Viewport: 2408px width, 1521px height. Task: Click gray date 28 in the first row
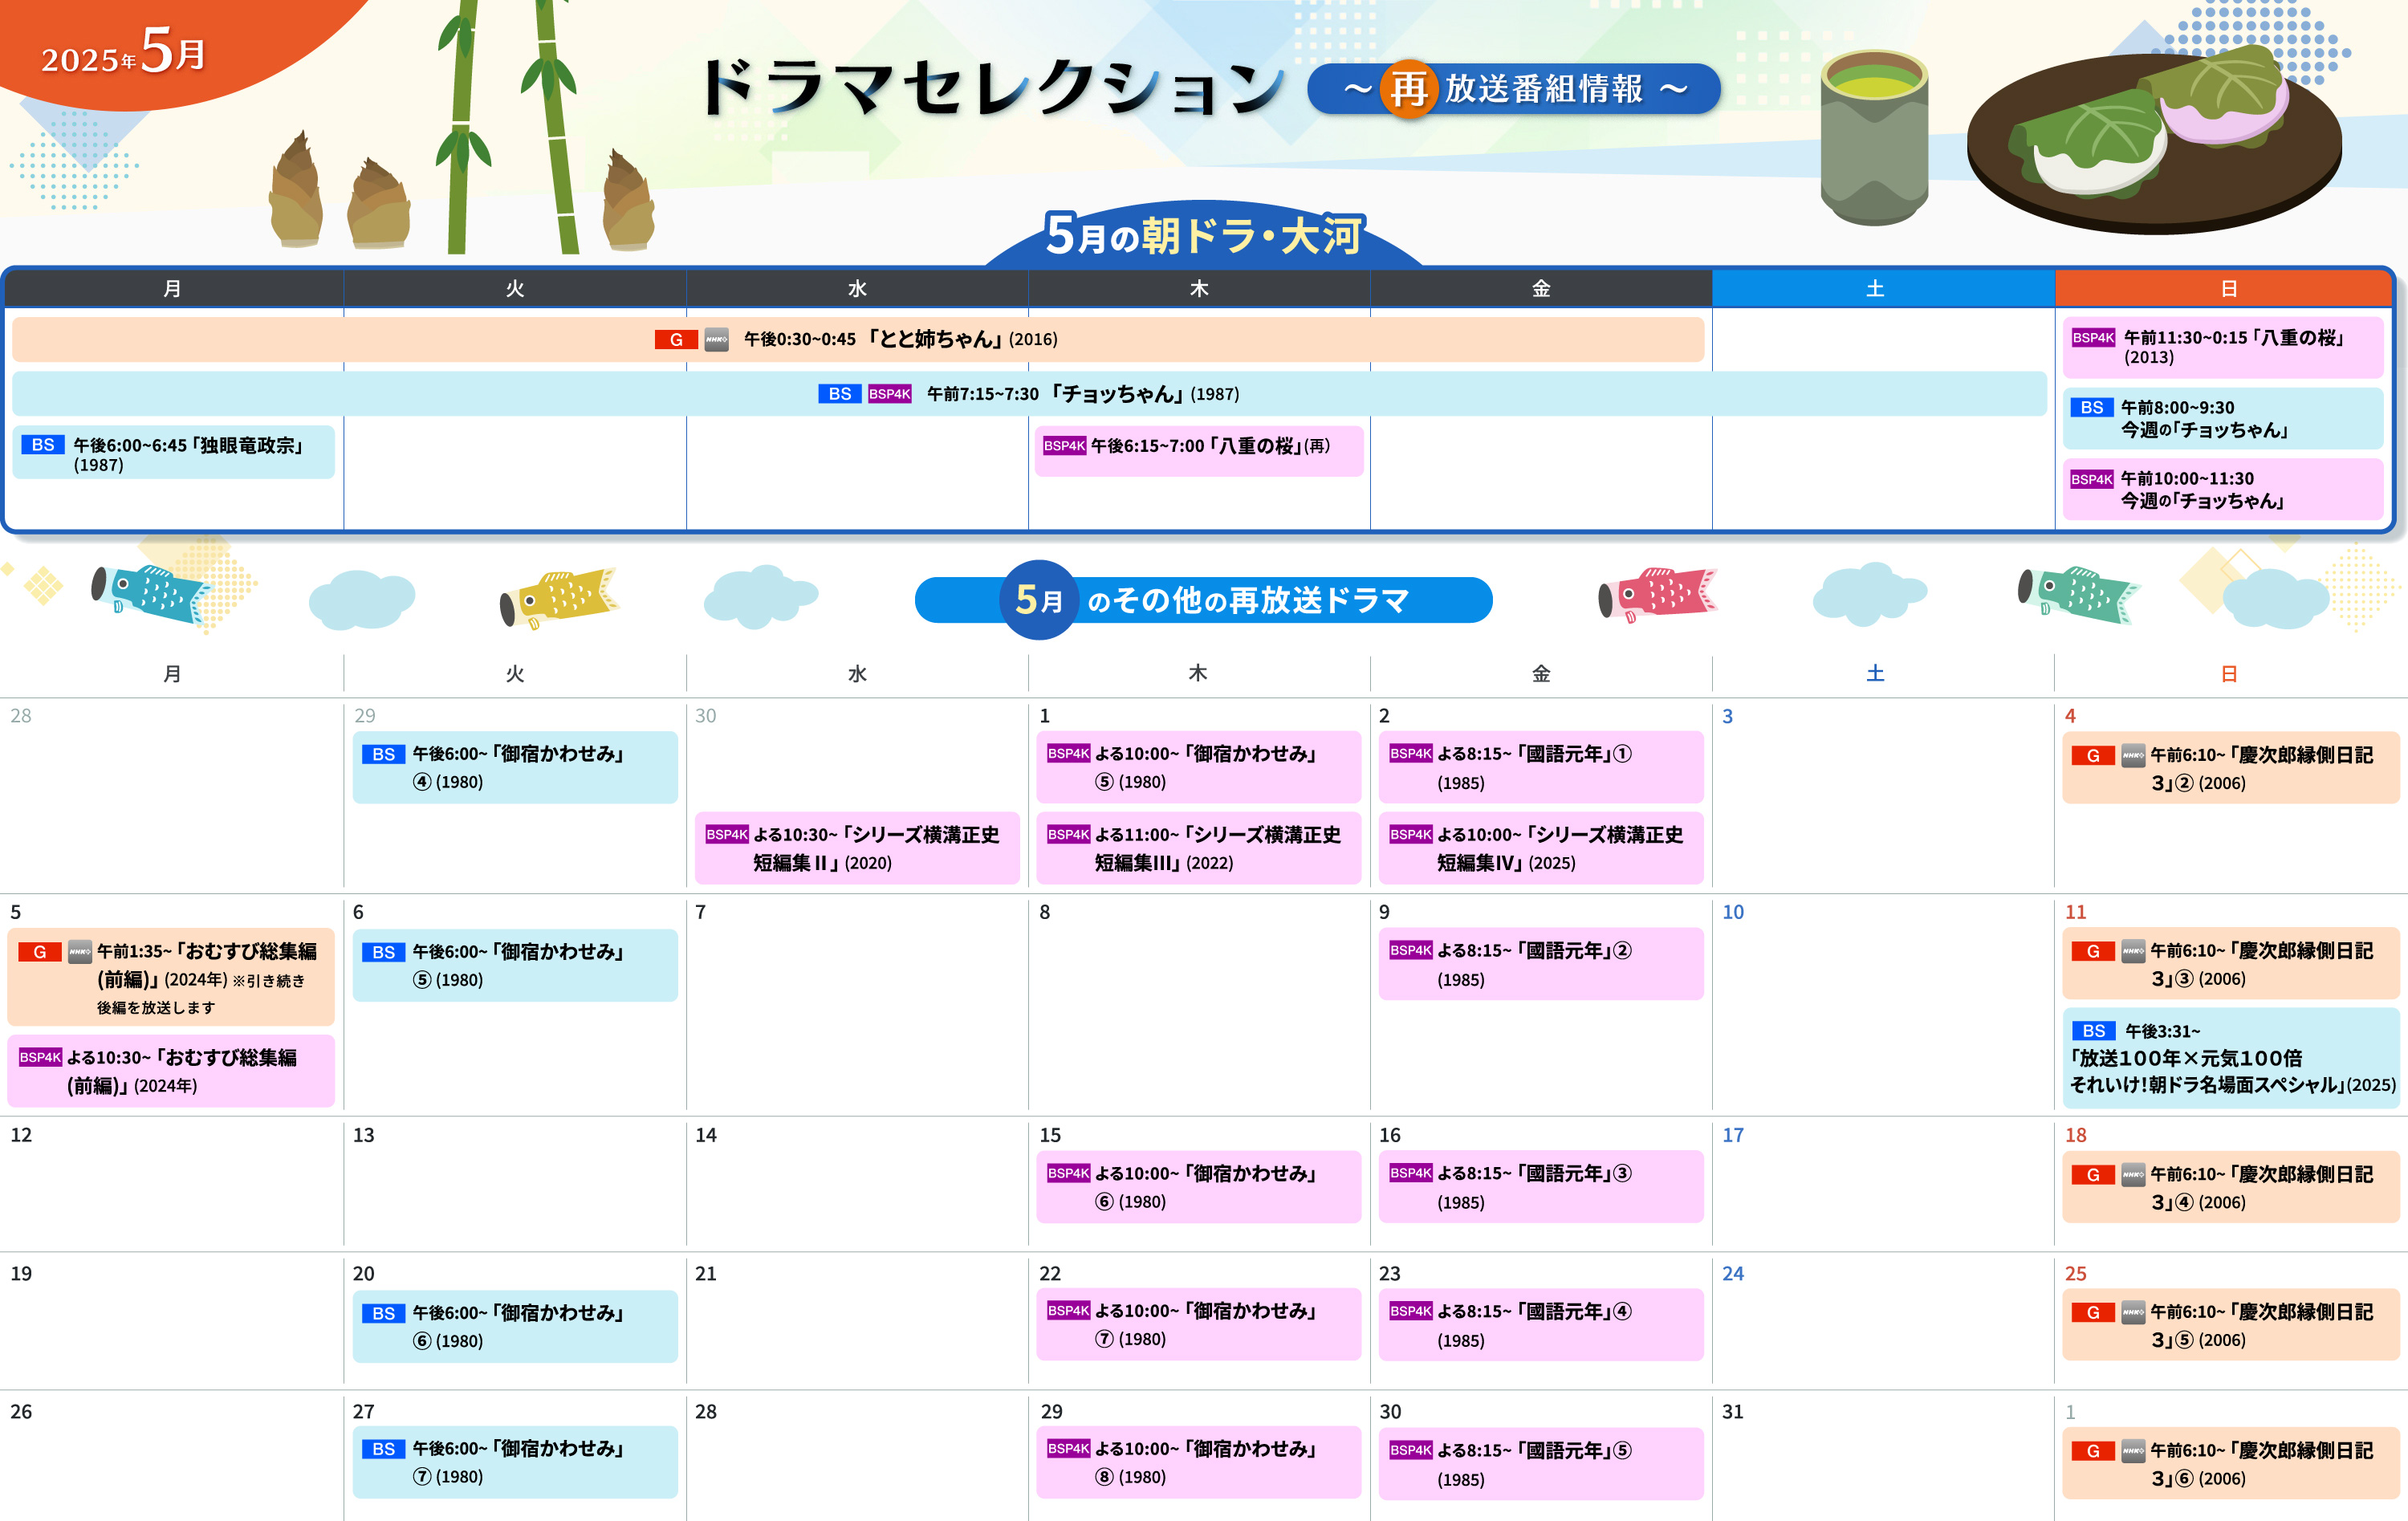coord(21,716)
